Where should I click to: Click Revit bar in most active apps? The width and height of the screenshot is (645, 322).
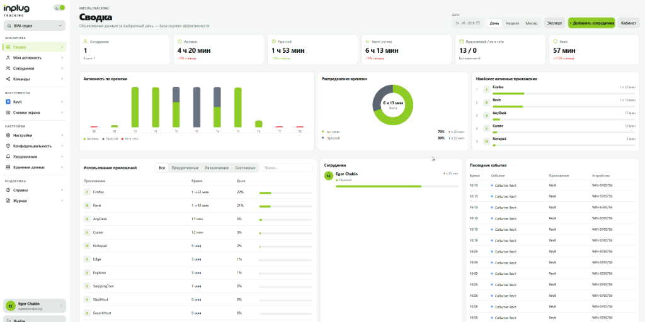pos(564,106)
